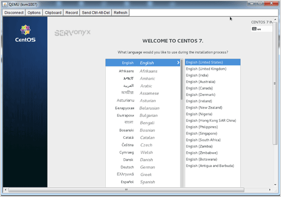Select German language
This screenshot has width=281, height=197.
point(143,167)
